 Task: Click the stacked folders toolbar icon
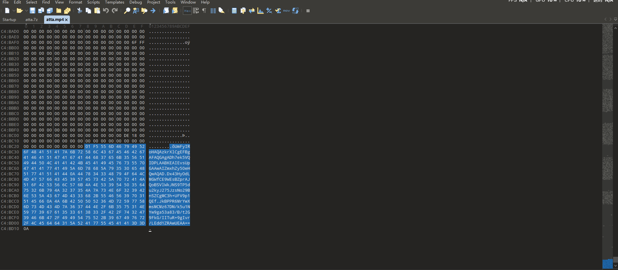coord(67,11)
